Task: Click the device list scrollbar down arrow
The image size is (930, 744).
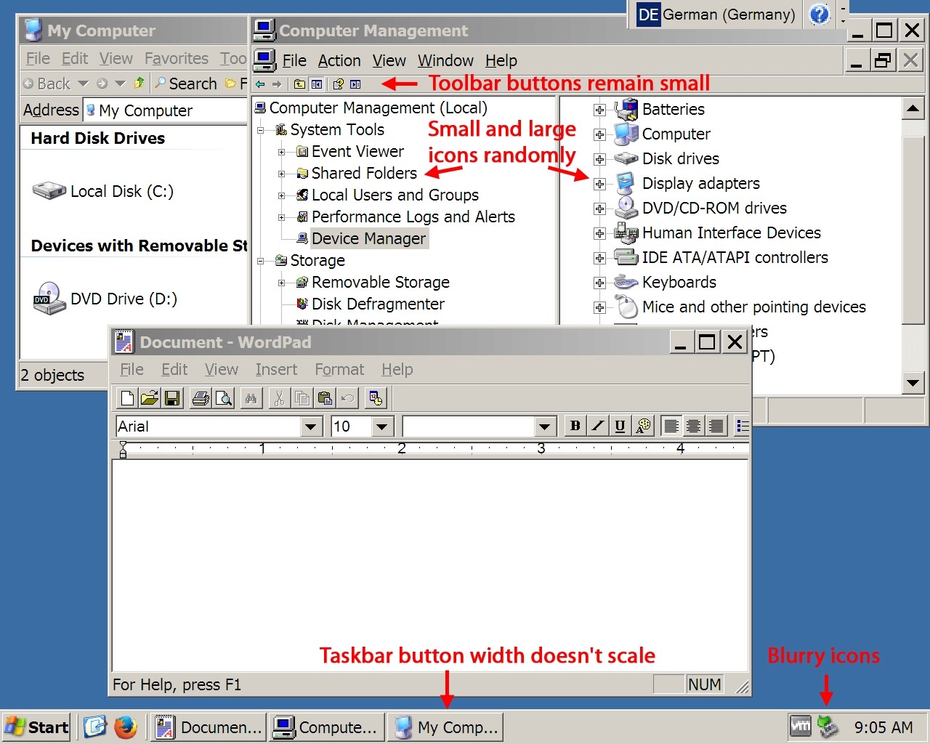Action: click(913, 383)
